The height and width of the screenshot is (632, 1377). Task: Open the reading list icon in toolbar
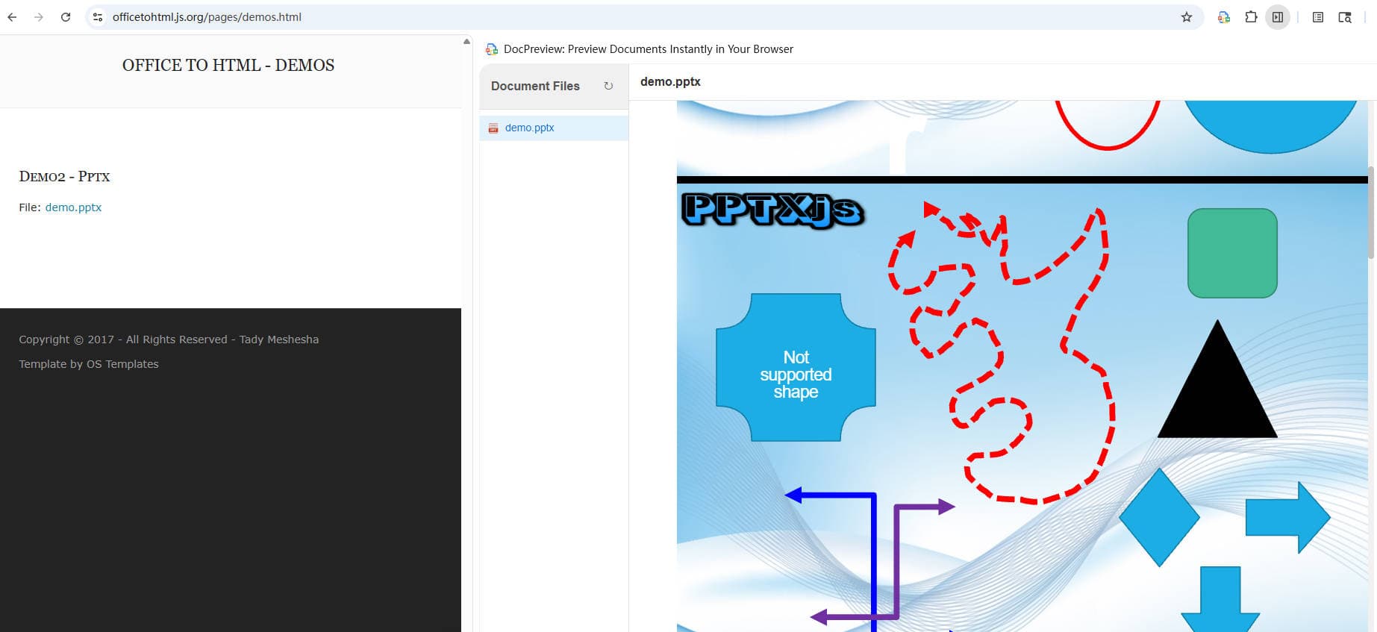pyautogui.click(x=1318, y=17)
